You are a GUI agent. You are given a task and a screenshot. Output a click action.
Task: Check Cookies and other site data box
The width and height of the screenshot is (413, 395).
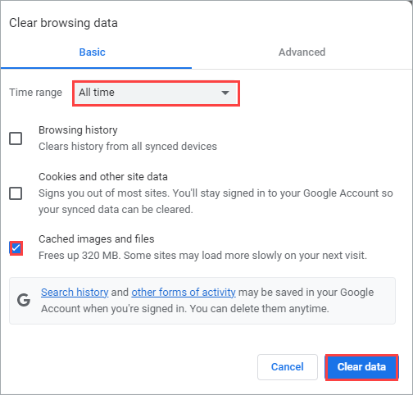point(16,193)
